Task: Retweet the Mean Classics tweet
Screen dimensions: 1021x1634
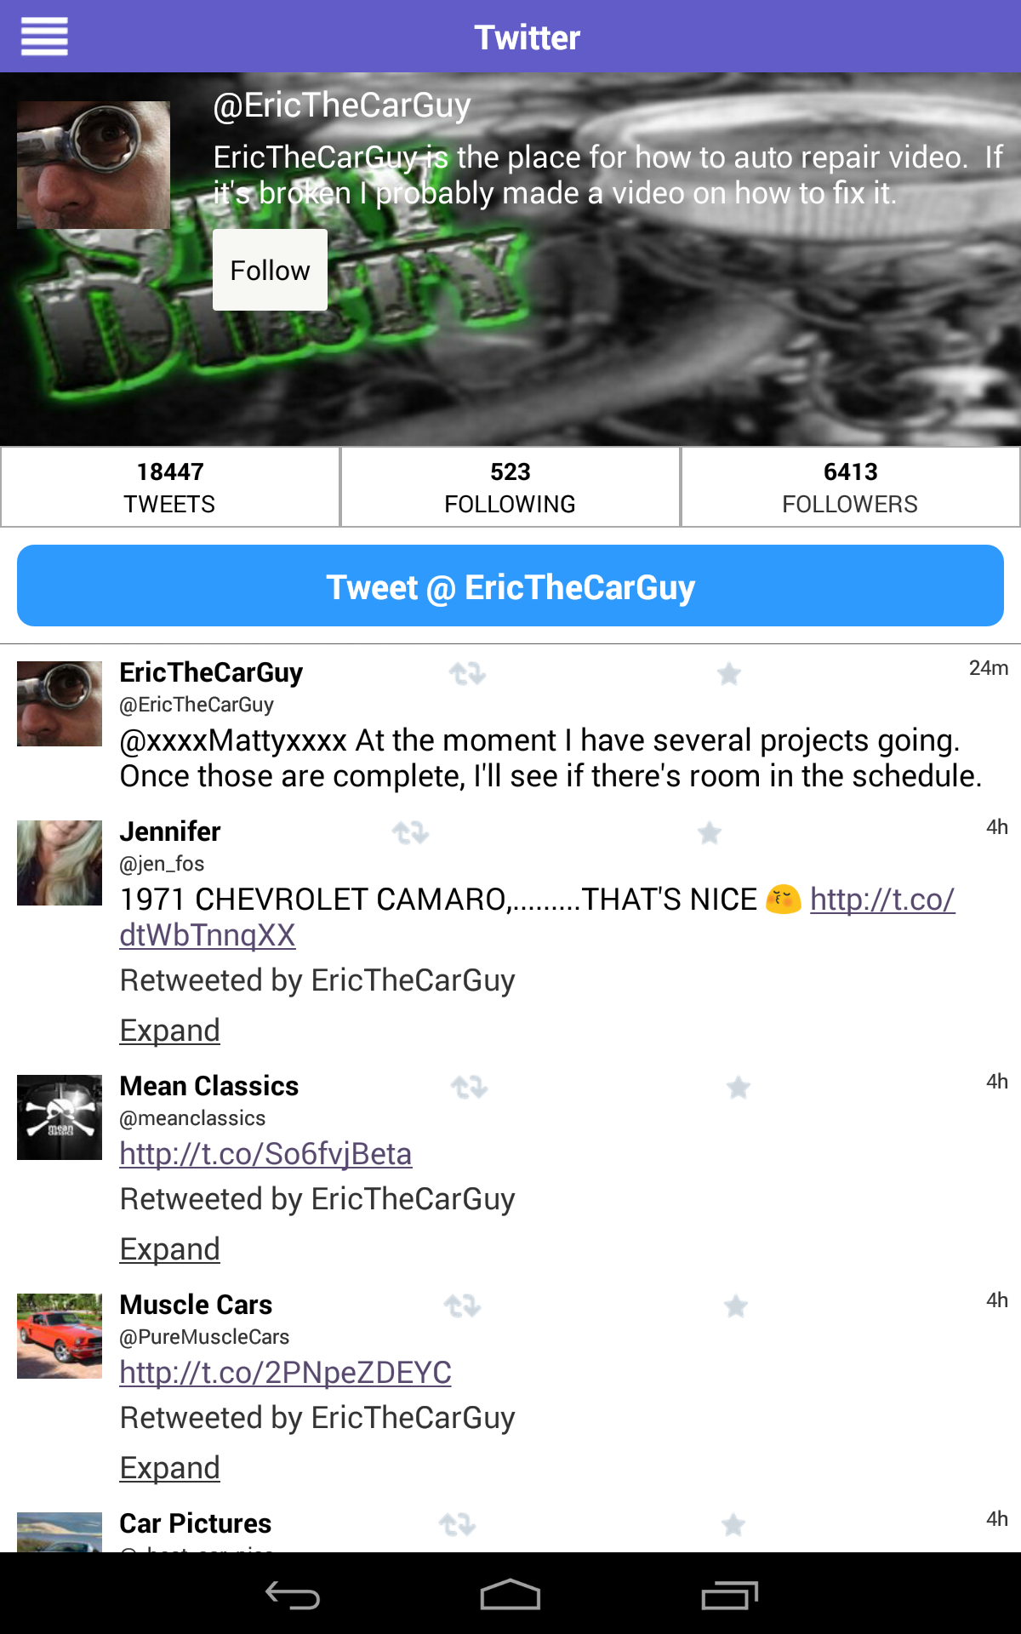Action: coord(469,1087)
